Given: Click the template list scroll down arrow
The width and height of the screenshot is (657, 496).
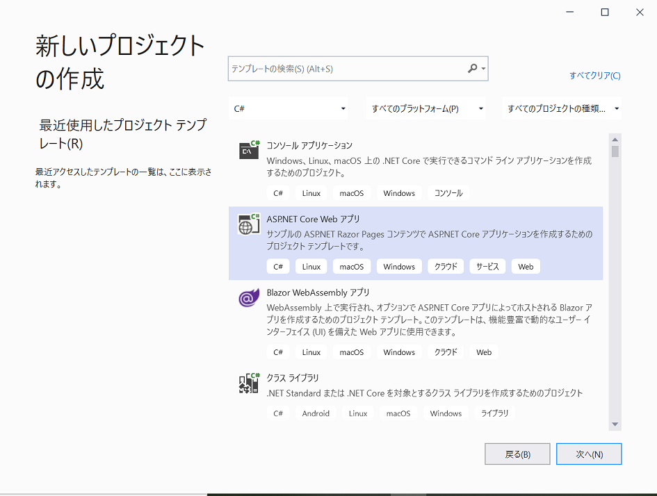Looking at the screenshot, I should pos(615,424).
